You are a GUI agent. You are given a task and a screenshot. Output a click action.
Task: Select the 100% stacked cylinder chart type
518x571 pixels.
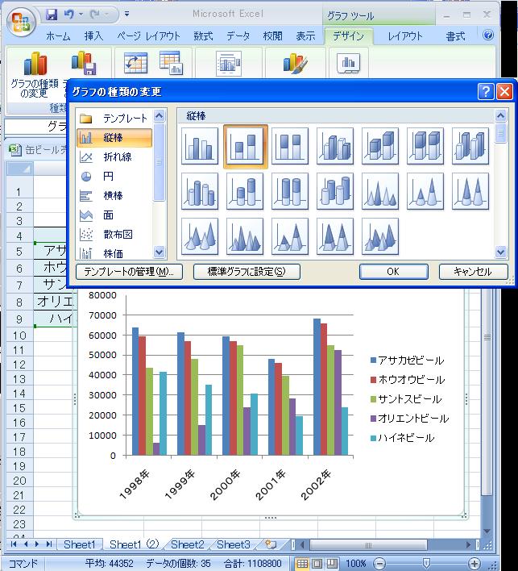tap(290, 191)
